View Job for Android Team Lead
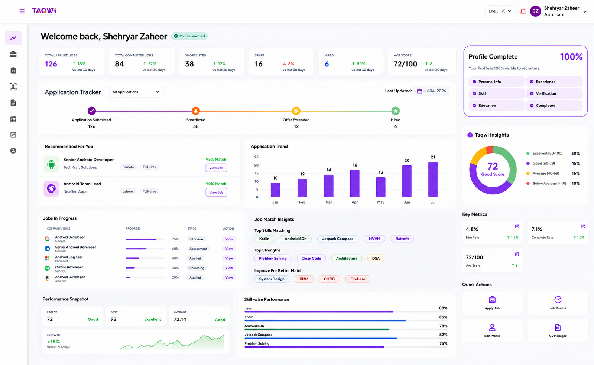 216,193
